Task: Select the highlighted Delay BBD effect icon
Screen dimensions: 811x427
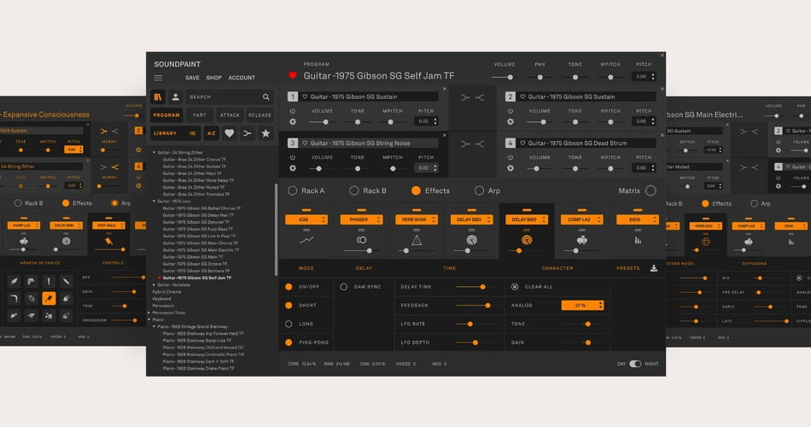Action: click(527, 240)
